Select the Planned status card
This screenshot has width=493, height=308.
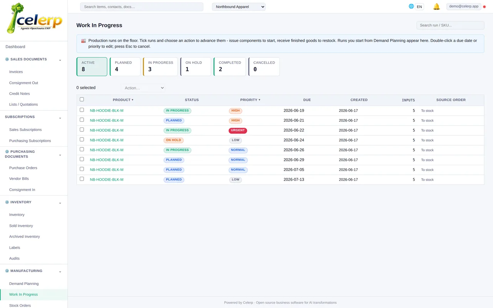(125, 67)
